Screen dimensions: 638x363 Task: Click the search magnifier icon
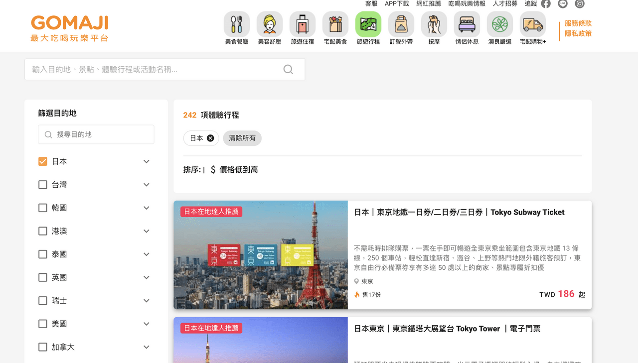288,70
